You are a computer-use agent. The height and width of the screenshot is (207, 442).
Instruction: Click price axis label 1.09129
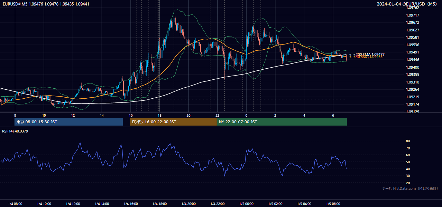coord(413,112)
